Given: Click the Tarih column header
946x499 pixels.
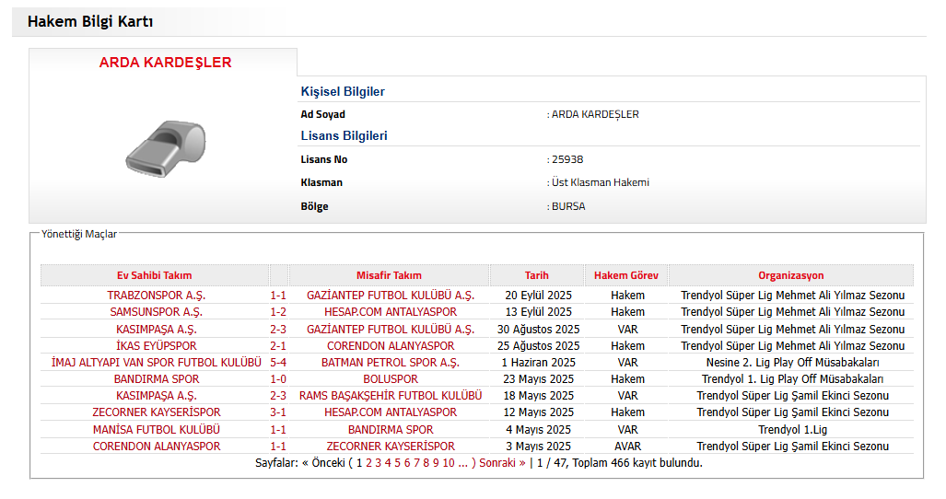Looking at the screenshot, I should (x=536, y=275).
